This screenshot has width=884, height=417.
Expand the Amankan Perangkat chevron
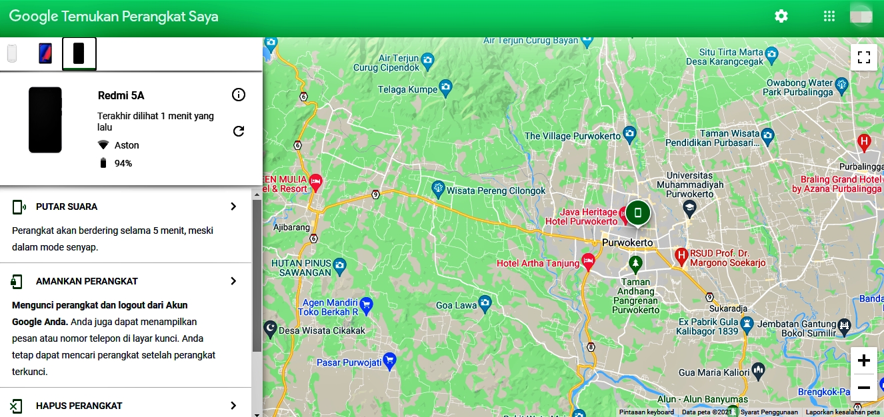[x=233, y=281]
